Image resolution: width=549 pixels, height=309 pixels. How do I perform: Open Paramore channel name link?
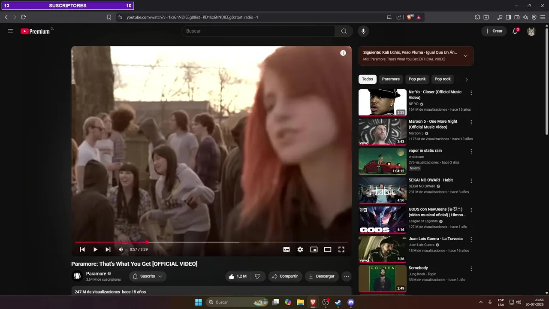[96, 273]
